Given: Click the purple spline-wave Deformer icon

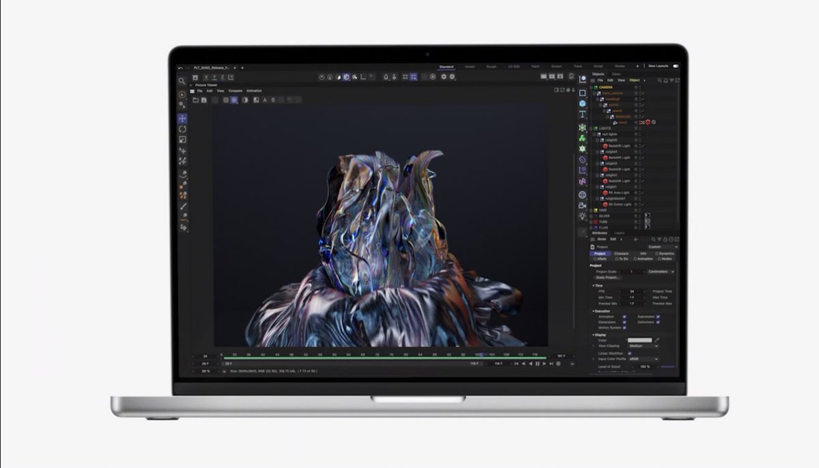Looking at the screenshot, I should tap(582, 181).
